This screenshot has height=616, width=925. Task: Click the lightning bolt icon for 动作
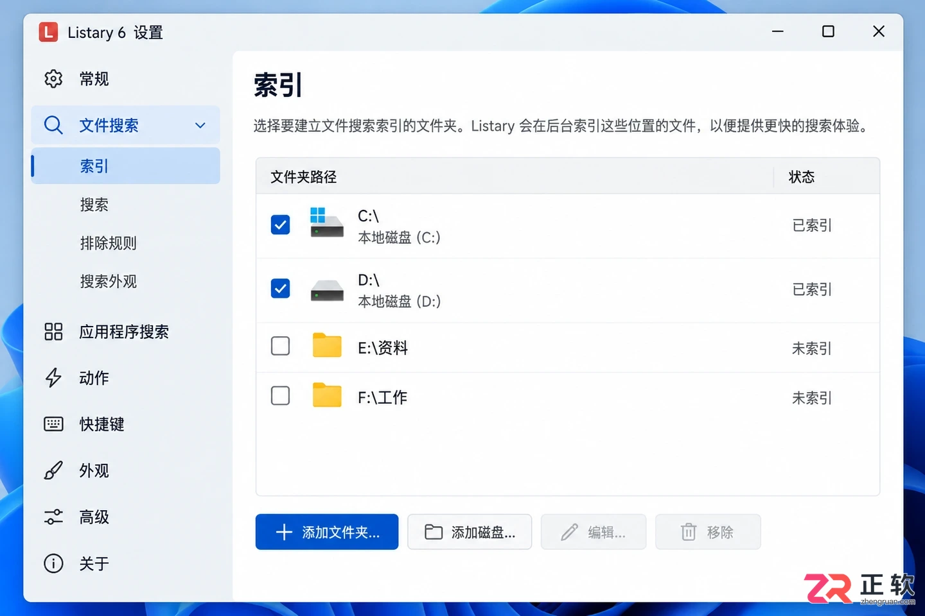click(53, 378)
